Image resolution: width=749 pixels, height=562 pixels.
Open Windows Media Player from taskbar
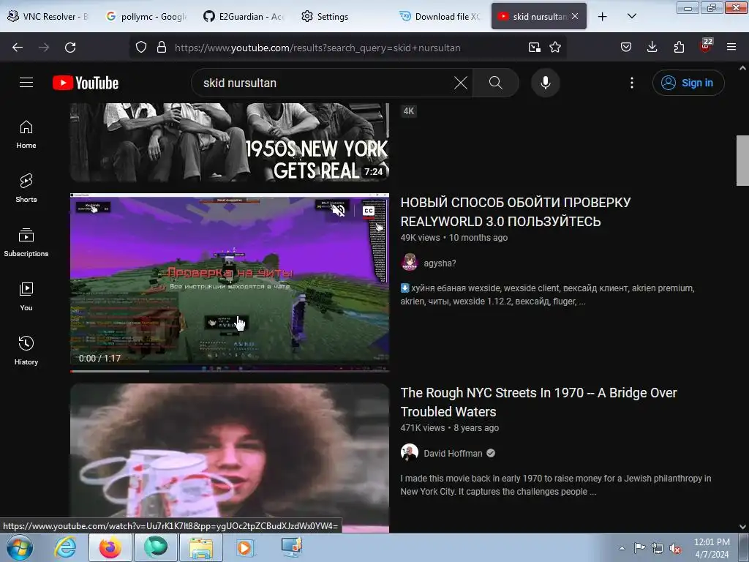246,547
